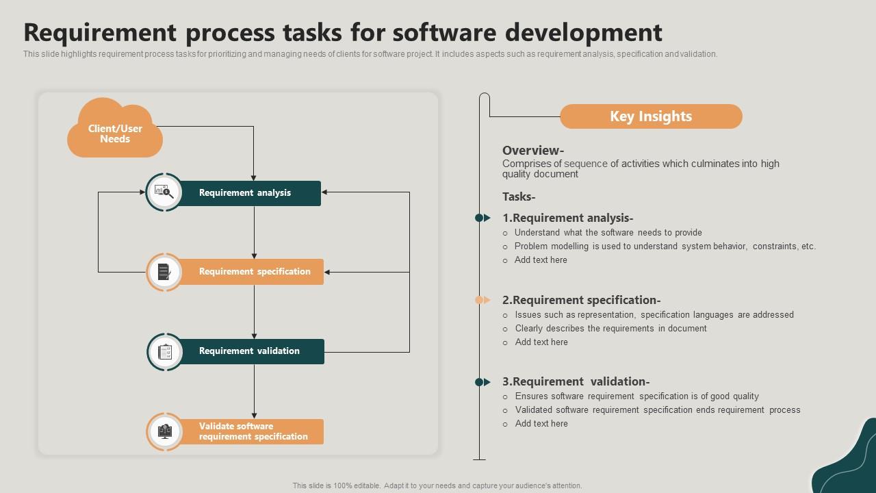Click the teal timeline dot beside Requirement analysis
The height and width of the screenshot is (493, 876).
(x=478, y=218)
